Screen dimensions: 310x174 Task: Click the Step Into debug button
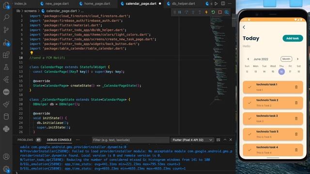[193, 12]
